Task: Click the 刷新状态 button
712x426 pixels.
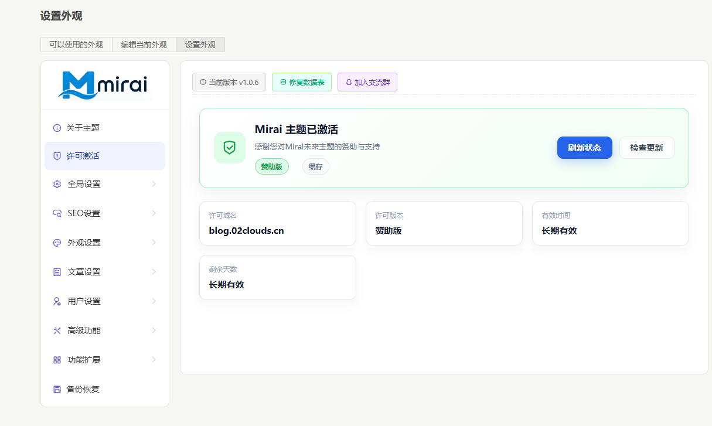Action: (x=585, y=148)
